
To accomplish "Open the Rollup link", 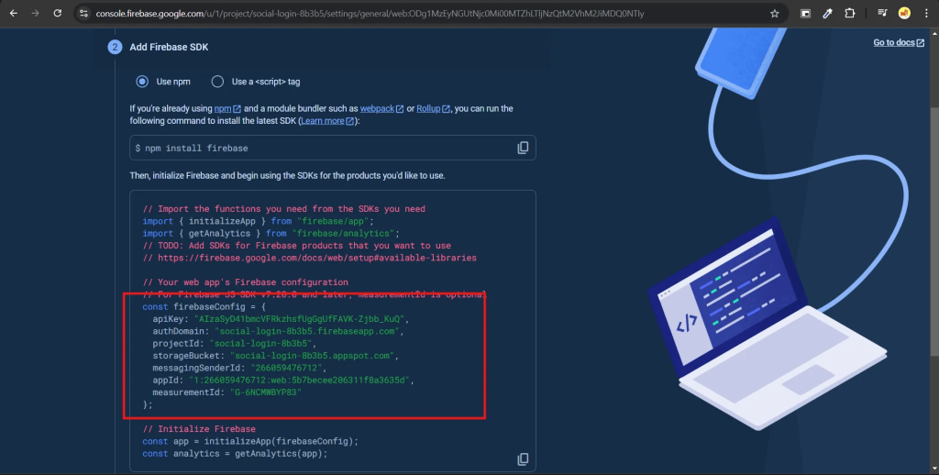I will (428, 108).
